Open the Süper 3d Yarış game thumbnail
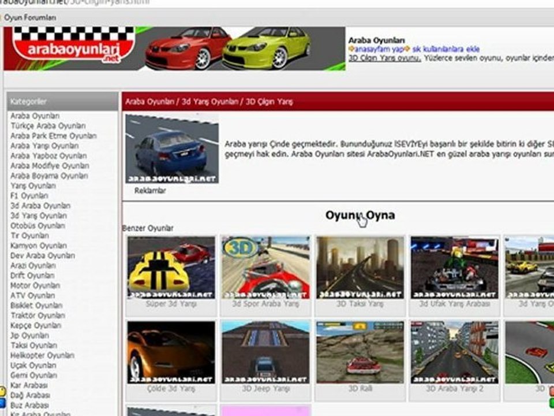 (x=171, y=268)
